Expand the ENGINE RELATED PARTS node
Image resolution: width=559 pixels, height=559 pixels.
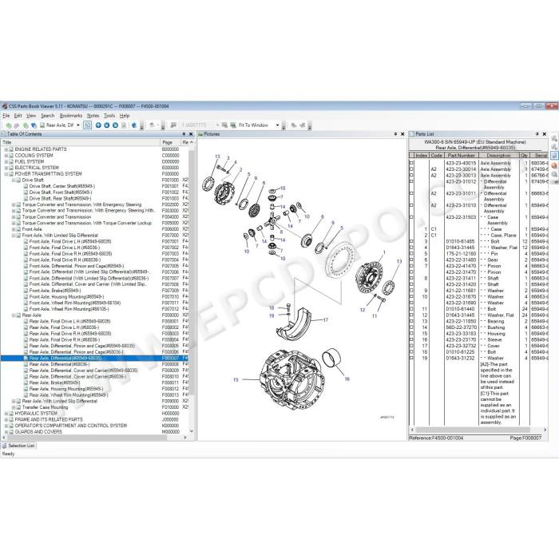click(x=6, y=149)
